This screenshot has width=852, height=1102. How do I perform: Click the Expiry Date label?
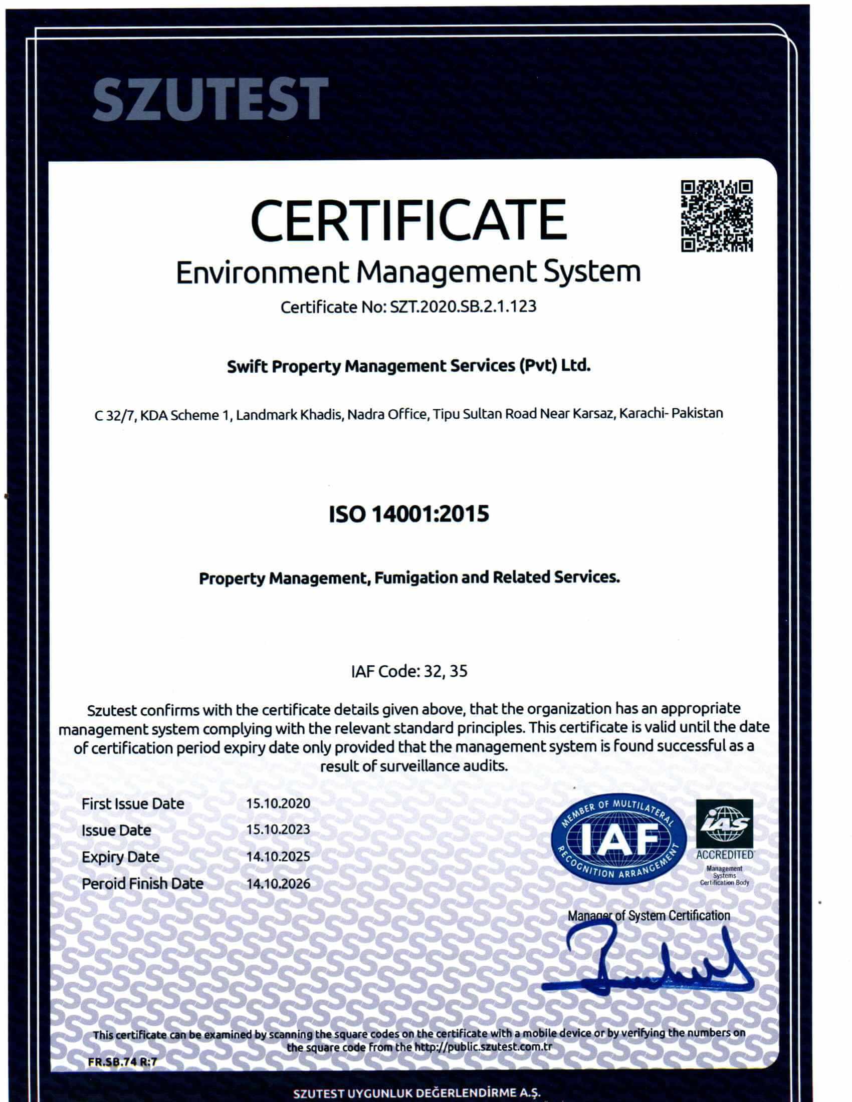tap(120, 857)
